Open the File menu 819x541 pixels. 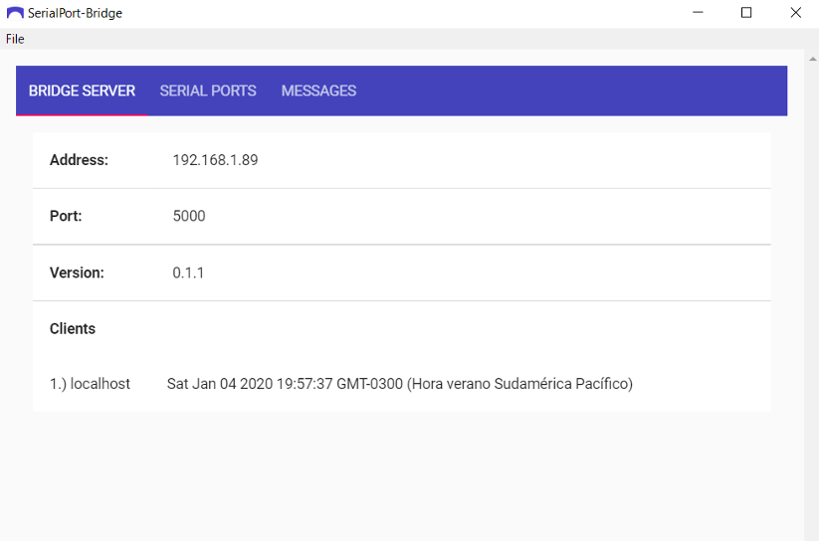pyautogui.click(x=15, y=39)
